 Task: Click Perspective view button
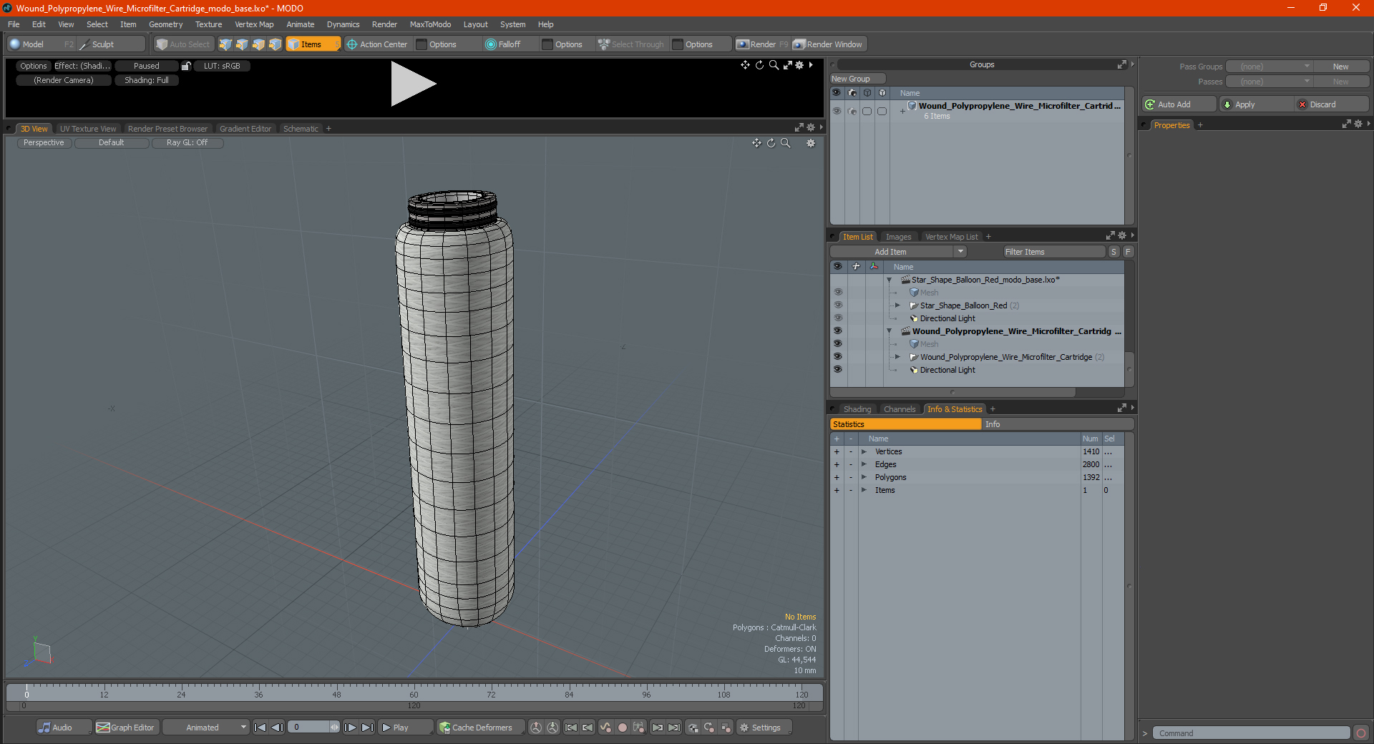[44, 143]
